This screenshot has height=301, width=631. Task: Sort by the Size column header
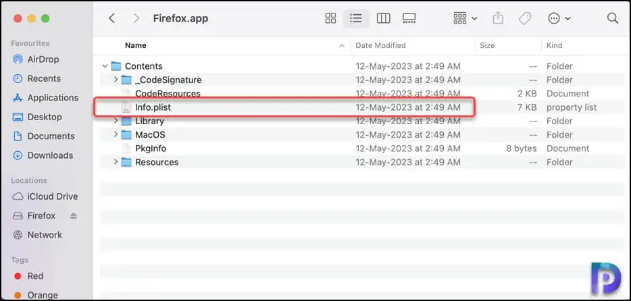487,45
